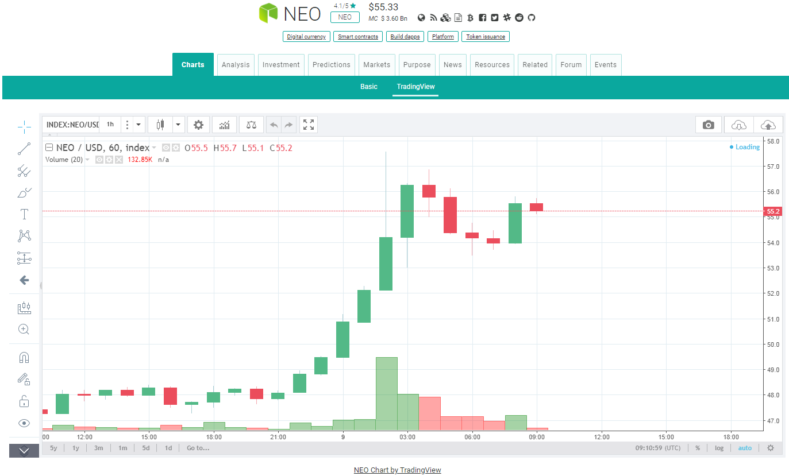Viewport: 789px width, 476px height.
Task: Open NEO / USD series dropdown arrow
Action: (154, 148)
